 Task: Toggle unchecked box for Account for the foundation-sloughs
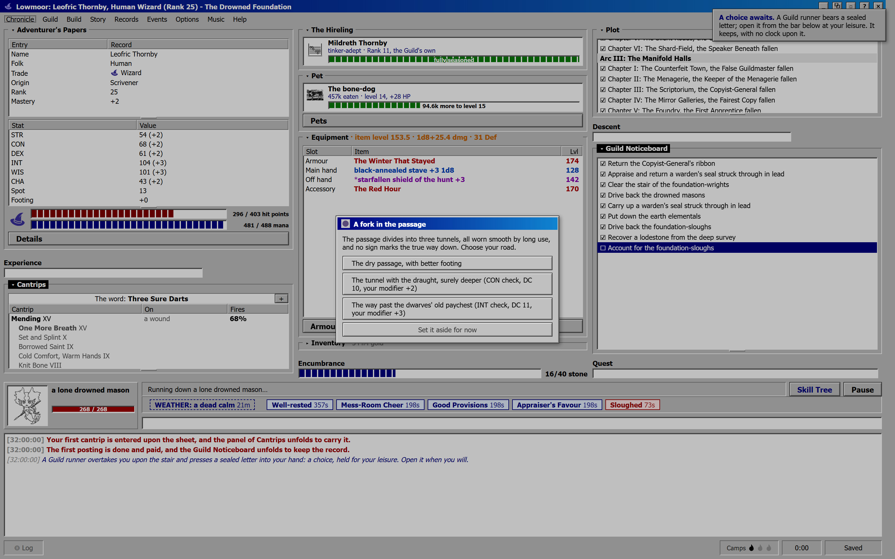603,248
